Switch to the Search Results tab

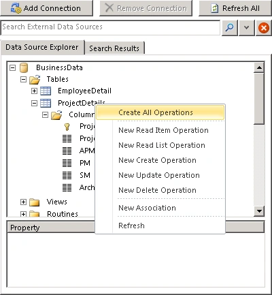tap(114, 48)
